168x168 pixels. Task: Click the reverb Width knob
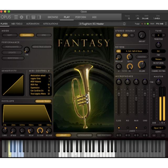(x=130, y=57)
